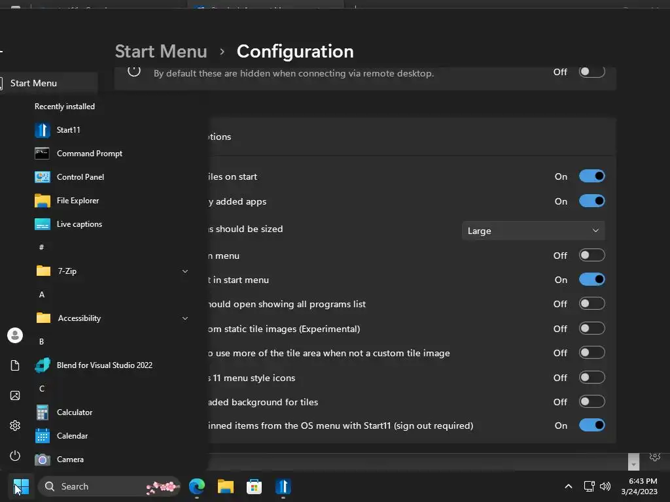Open Blend for Visual Studio 2022
This screenshot has height=502, width=670.
click(x=104, y=365)
